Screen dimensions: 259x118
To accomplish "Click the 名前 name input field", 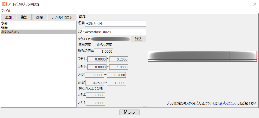I will point(115,24).
